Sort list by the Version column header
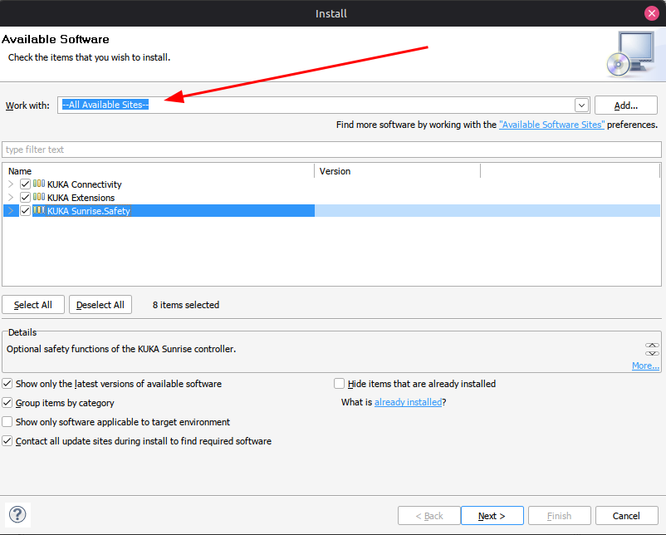Screen dimensions: 666x535 click(398, 171)
